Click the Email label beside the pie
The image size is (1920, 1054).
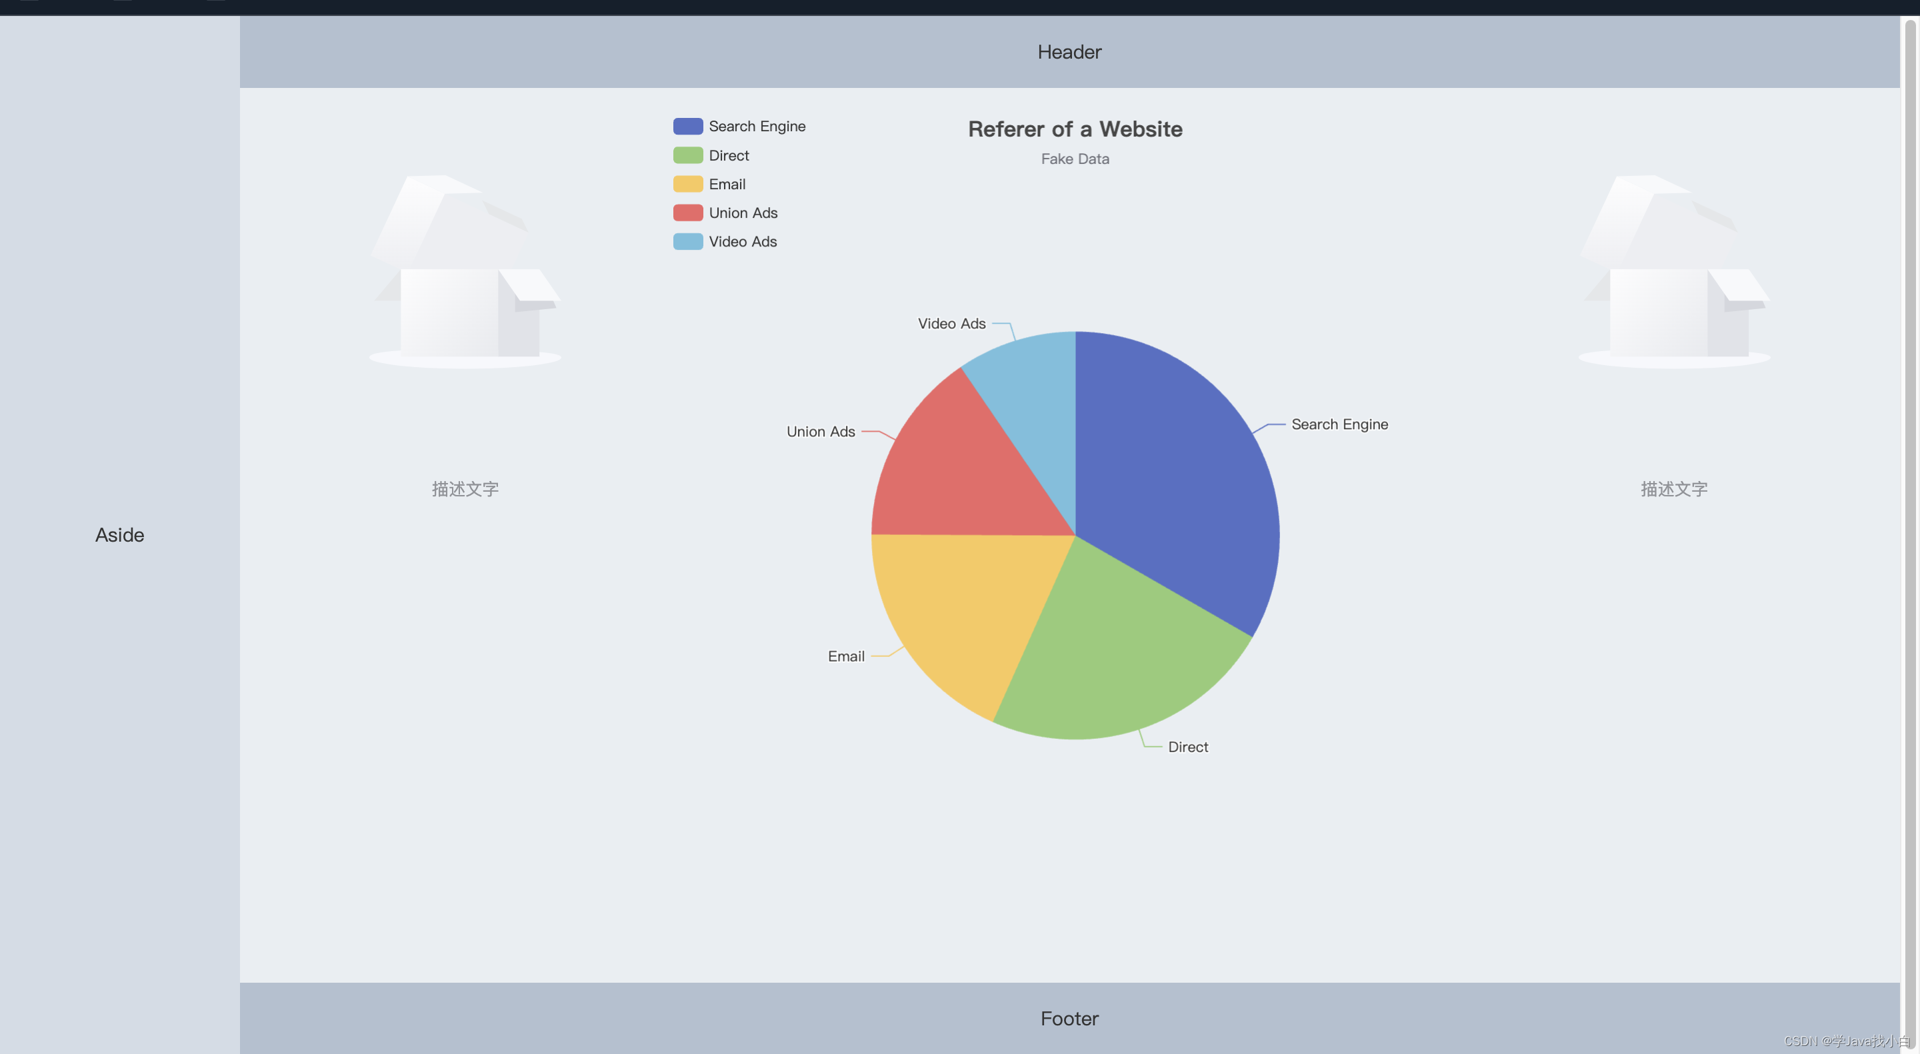pos(846,656)
